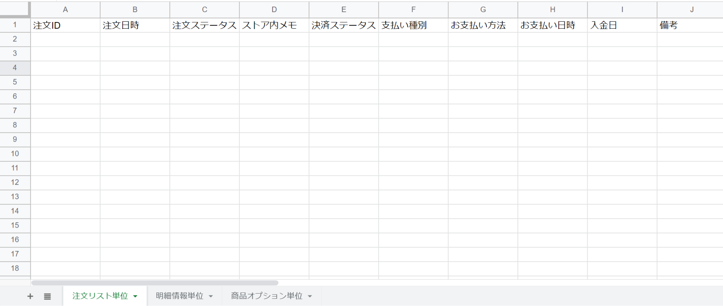This screenshot has width=723, height=306.
Task: Click the ストア内メモ header cell
Action: pos(274,25)
